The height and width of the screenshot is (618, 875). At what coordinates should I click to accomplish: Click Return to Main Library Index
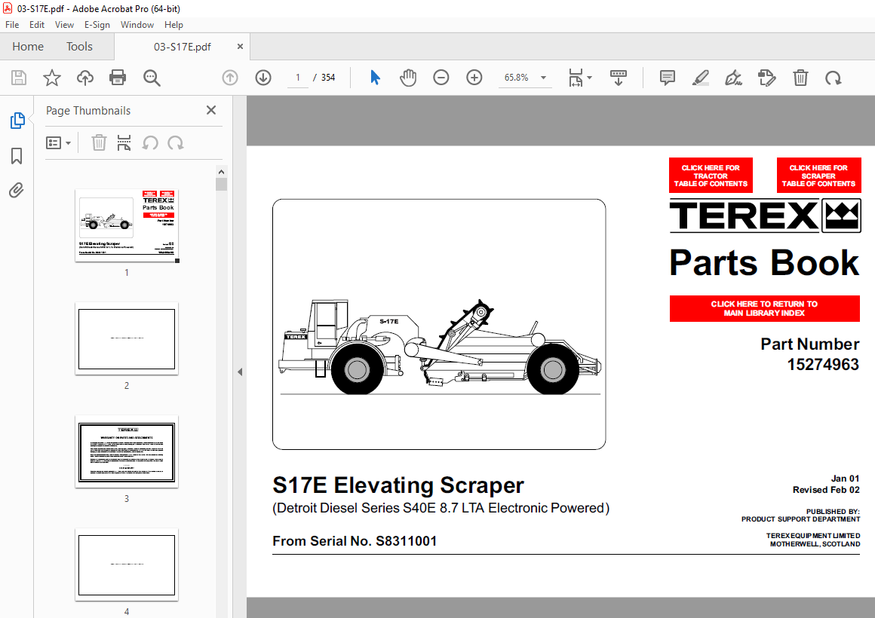click(765, 308)
